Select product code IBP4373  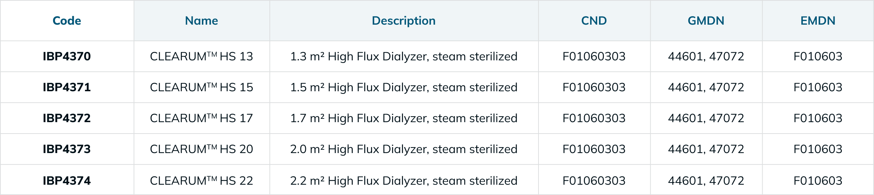pyautogui.click(x=67, y=149)
